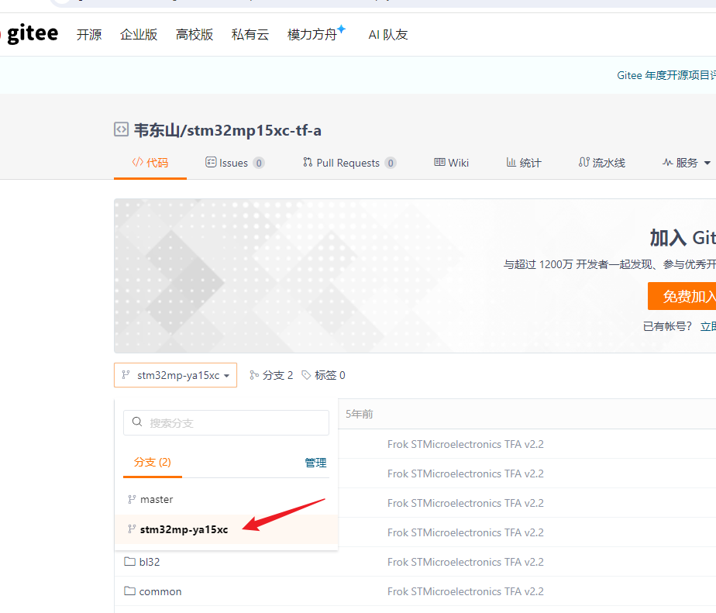Switch to the Issues tab

pyautogui.click(x=234, y=163)
